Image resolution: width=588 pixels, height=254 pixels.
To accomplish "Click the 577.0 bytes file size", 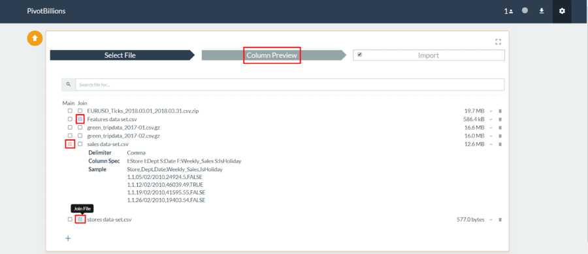I will [470, 219].
